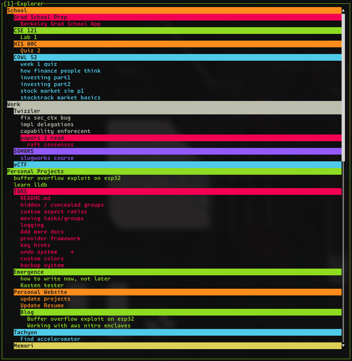Image resolution: width=352 pixels, height=361 pixels.
Task: Select the School group
Action: point(174,10)
